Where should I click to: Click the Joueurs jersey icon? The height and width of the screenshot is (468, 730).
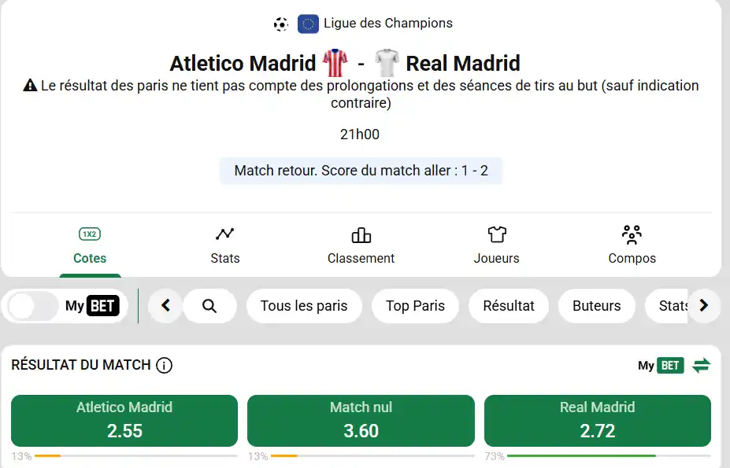click(x=497, y=234)
